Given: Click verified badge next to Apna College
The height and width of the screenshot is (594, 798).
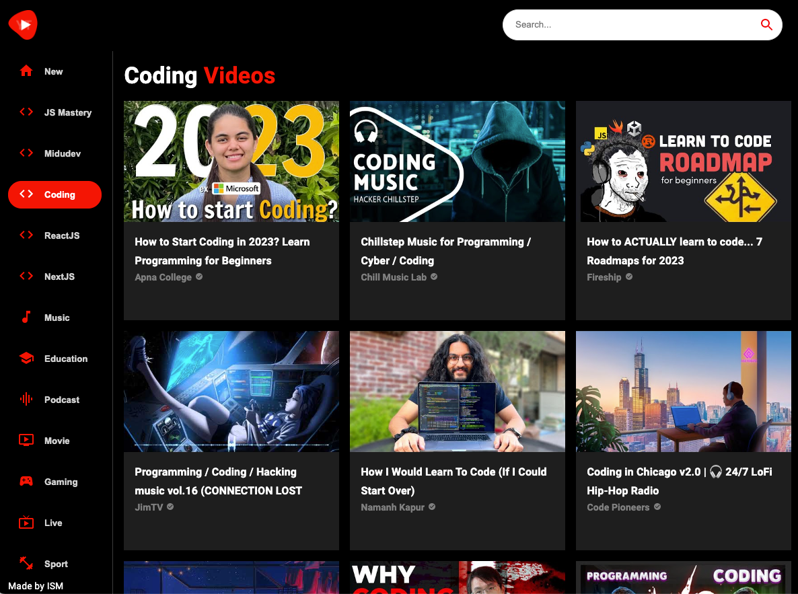Looking at the screenshot, I should (199, 276).
